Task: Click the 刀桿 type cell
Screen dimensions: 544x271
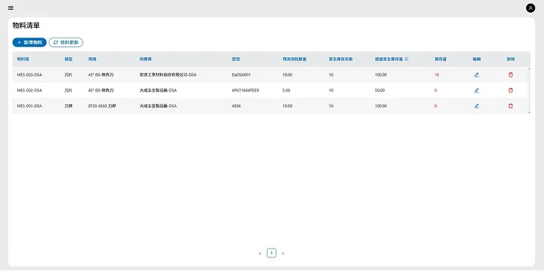Action: pyautogui.click(x=68, y=106)
